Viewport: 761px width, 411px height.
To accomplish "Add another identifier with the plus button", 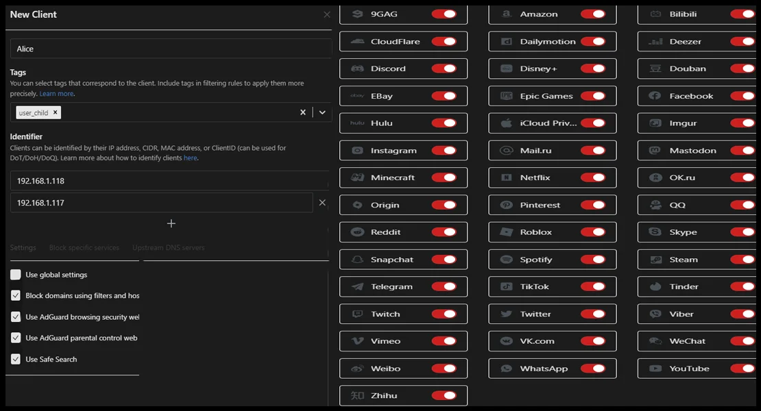I will (171, 223).
